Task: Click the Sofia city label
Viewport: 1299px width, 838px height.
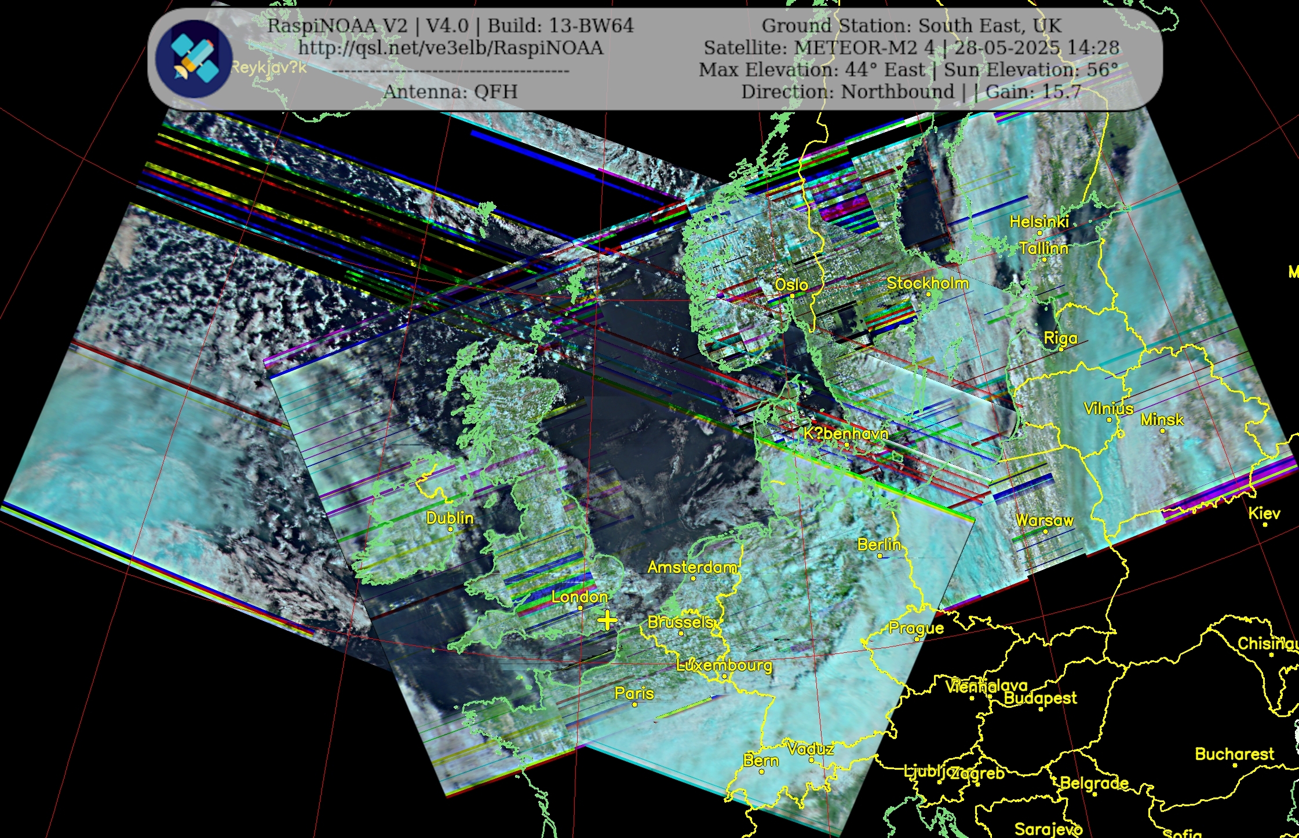Action: coord(1183,833)
